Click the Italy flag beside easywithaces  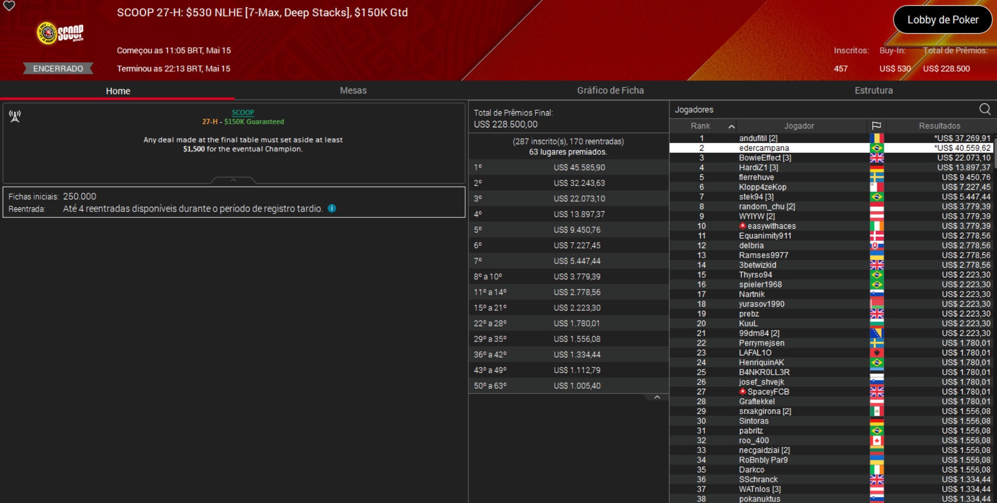click(876, 226)
